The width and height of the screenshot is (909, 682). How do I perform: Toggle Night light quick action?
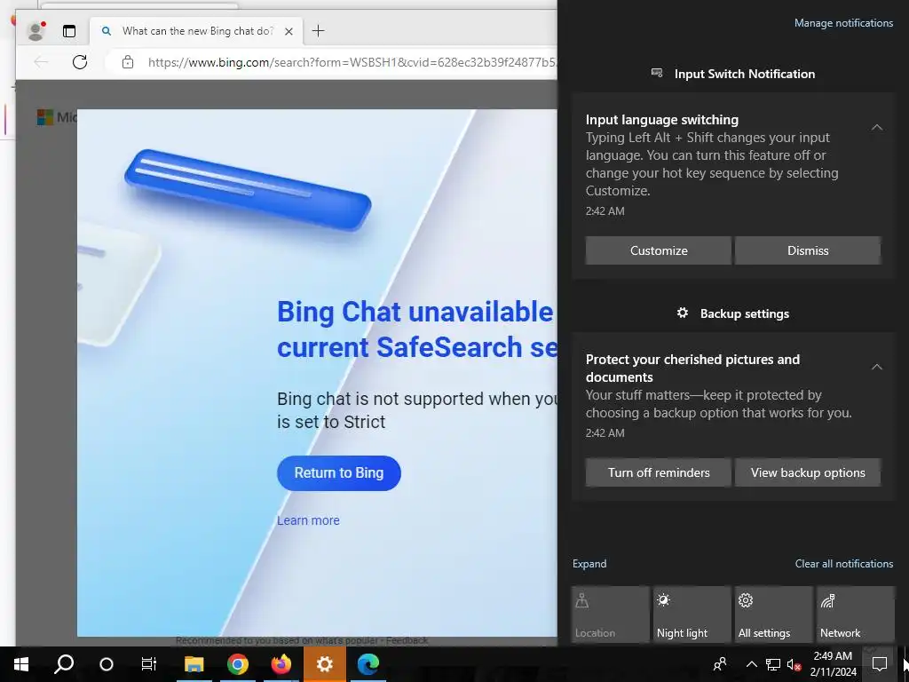point(692,615)
